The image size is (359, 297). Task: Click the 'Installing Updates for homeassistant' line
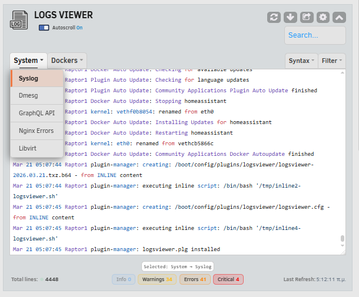[x=168, y=122]
